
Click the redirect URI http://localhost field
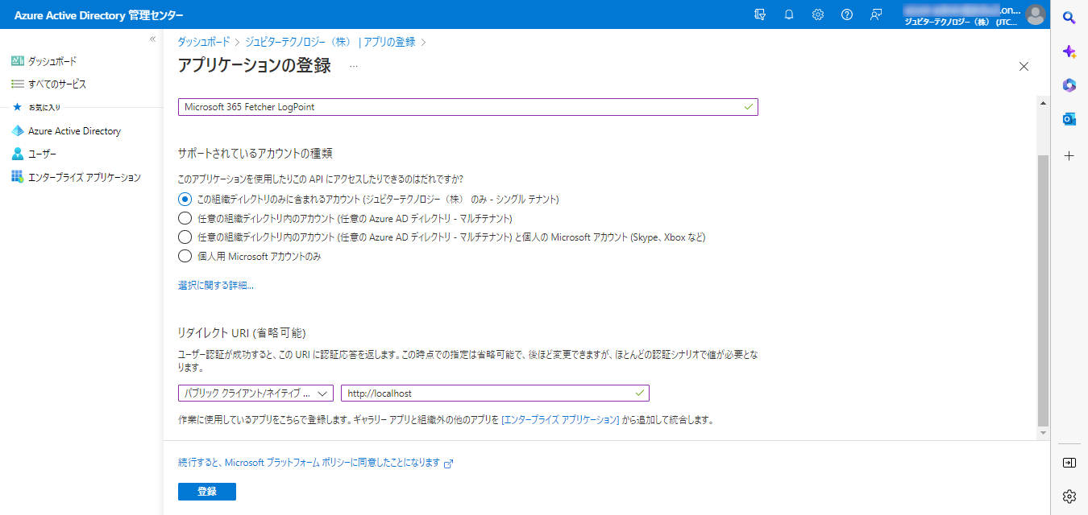(495, 393)
